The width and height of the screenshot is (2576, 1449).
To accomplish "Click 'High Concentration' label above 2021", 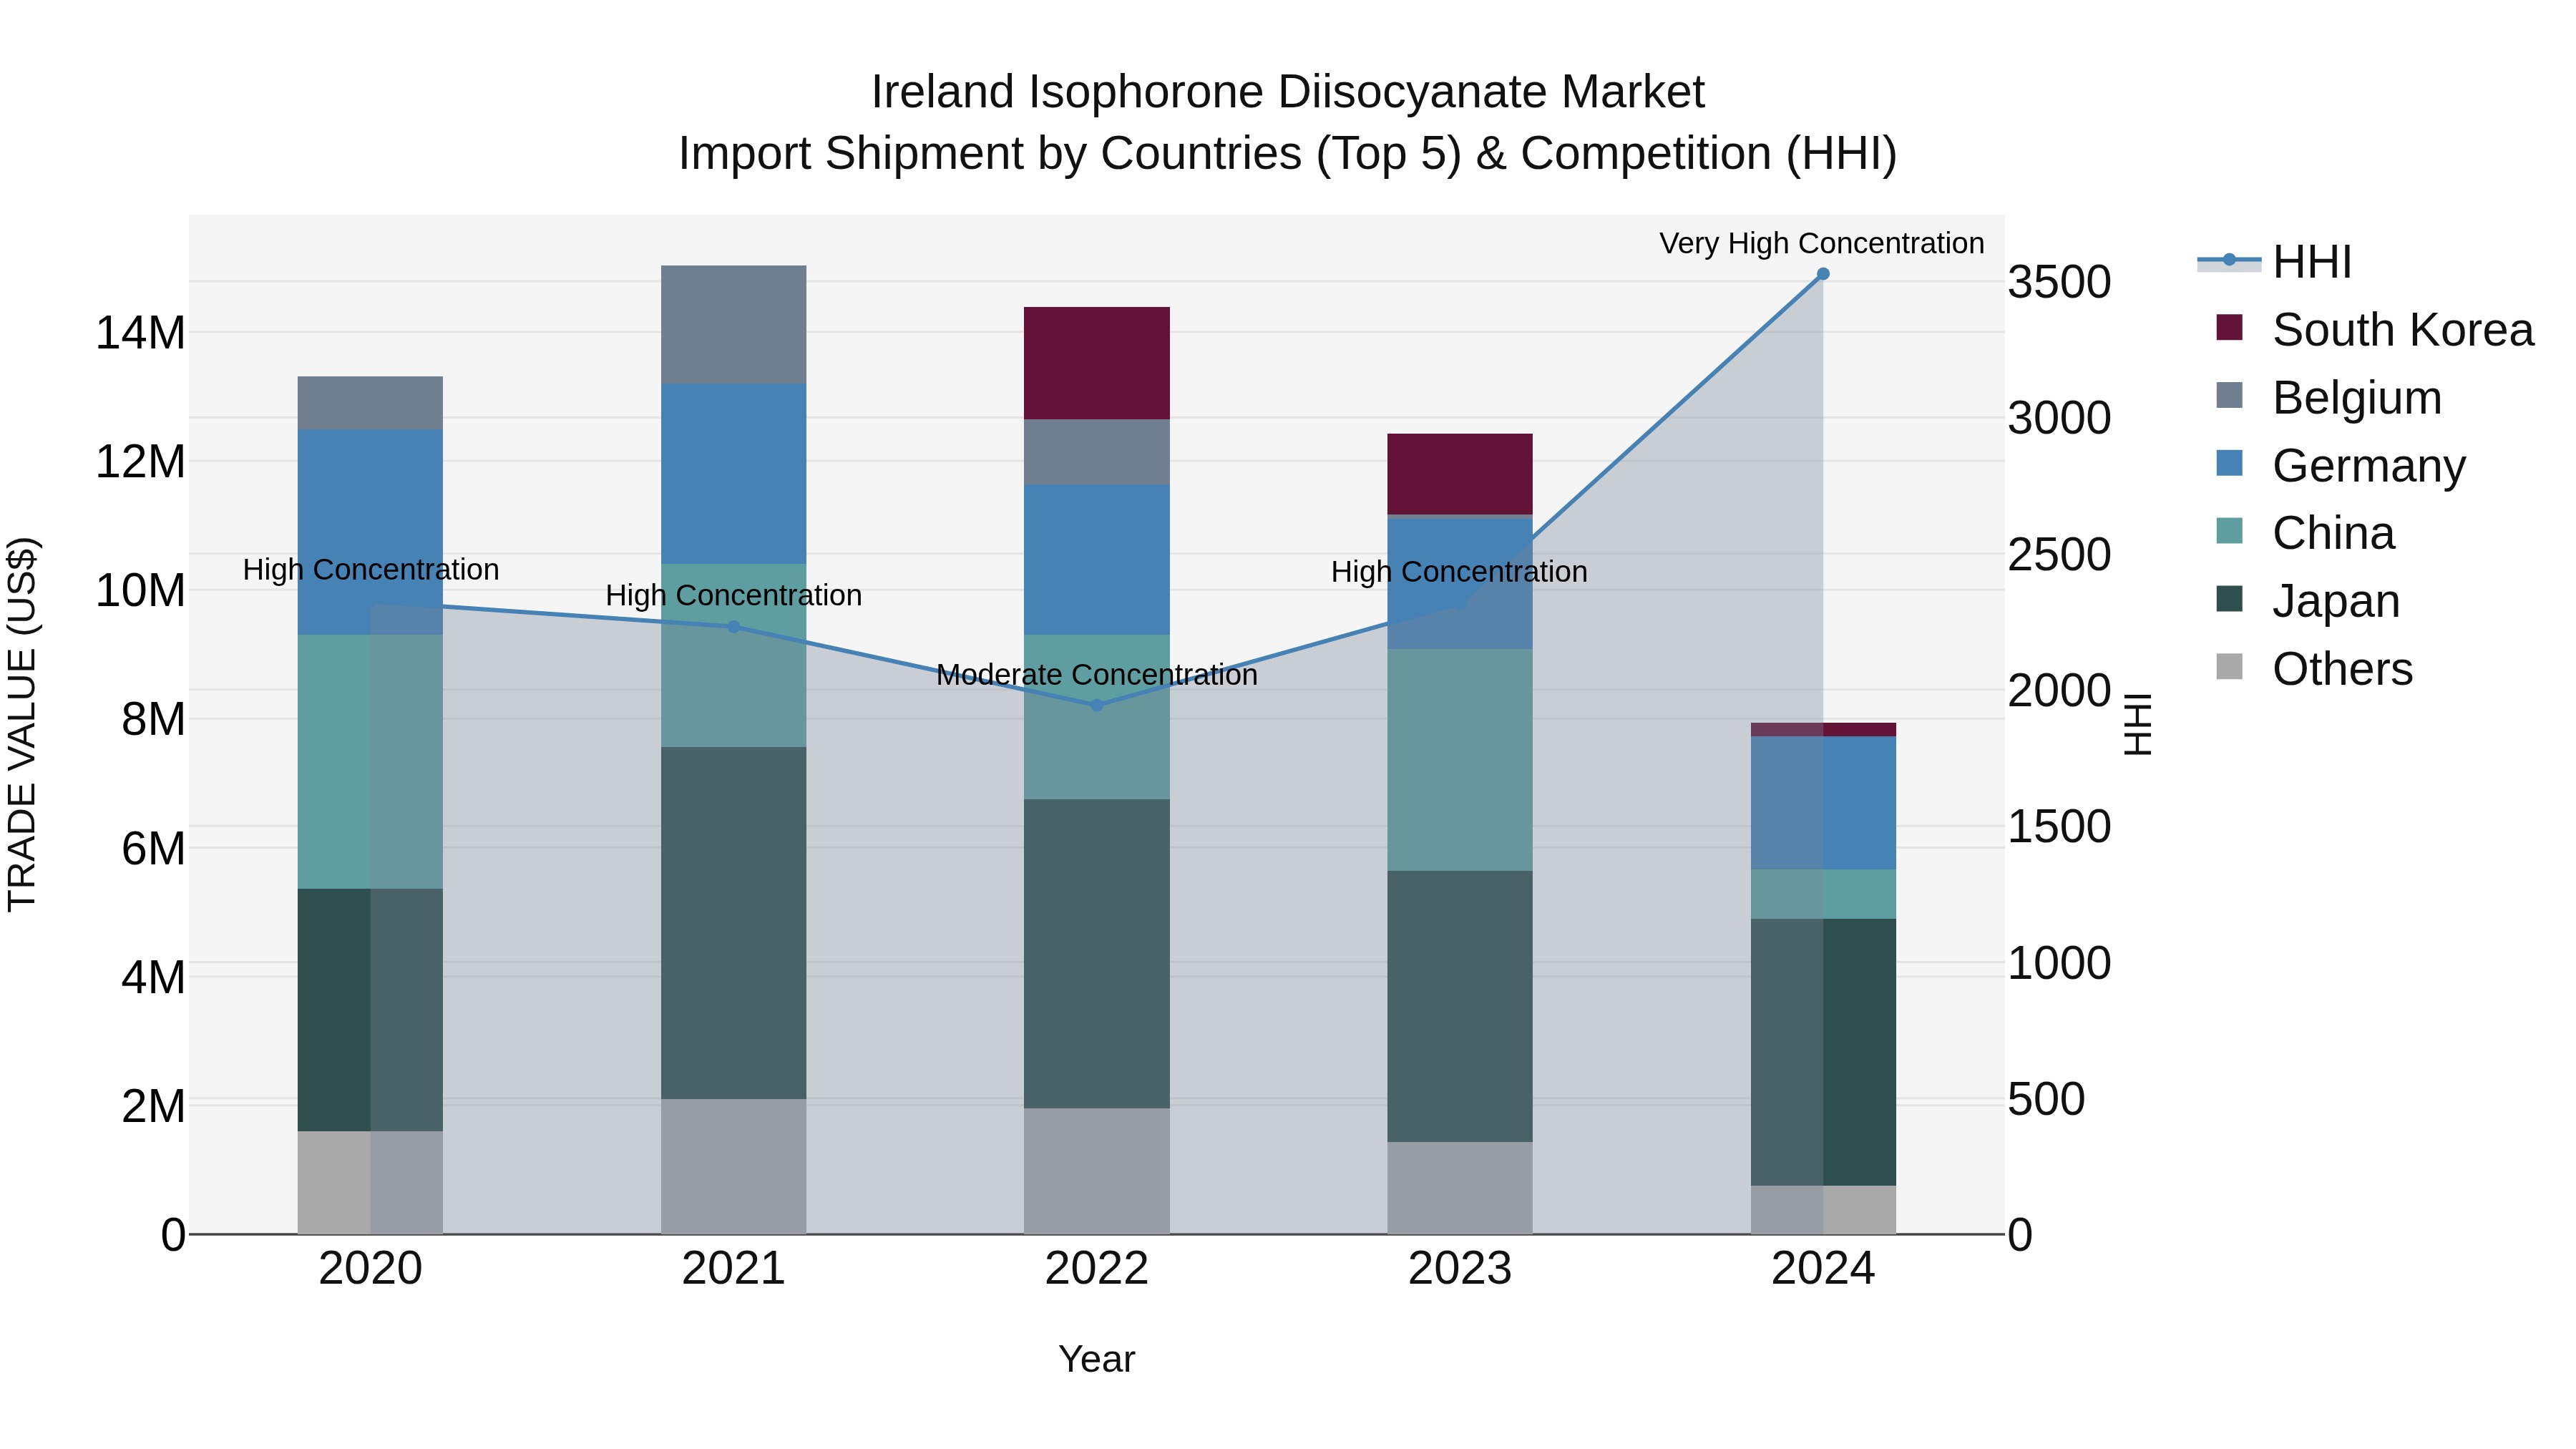I will click(734, 596).
